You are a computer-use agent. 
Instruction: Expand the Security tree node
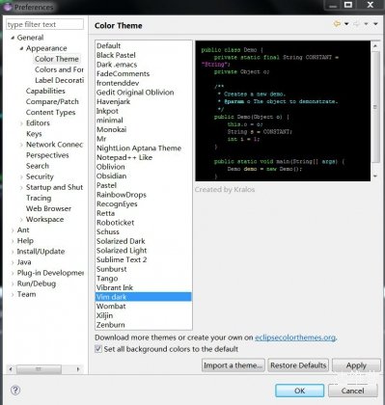pos(21,177)
